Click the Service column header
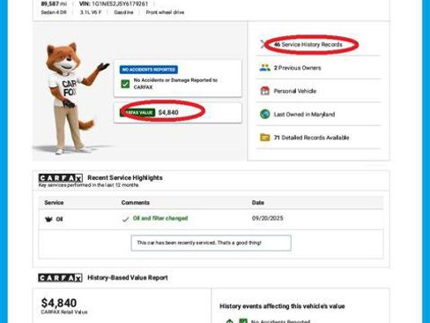 tap(54, 202)
